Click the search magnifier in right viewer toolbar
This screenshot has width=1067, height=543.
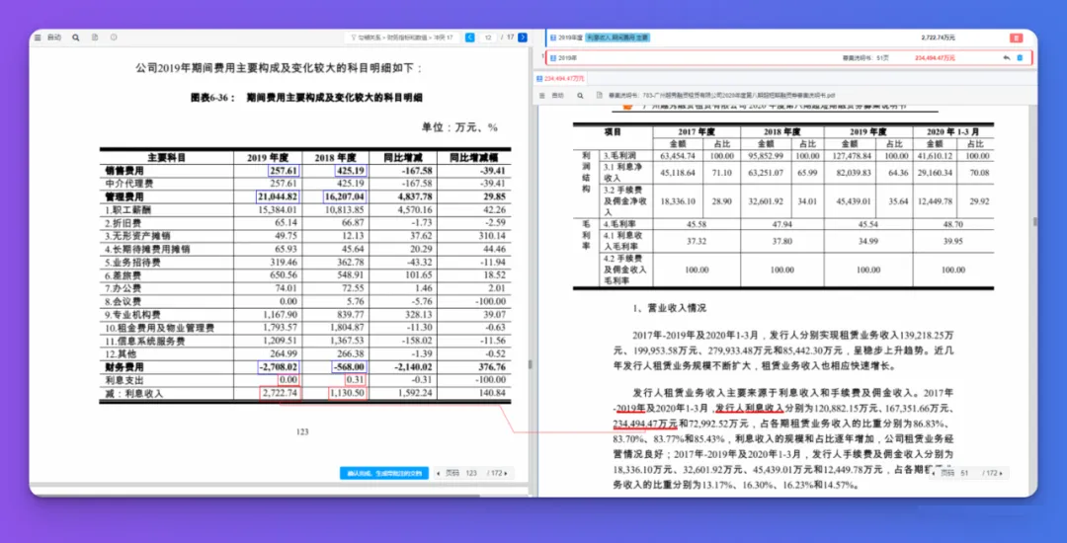[x=580, y=96]
